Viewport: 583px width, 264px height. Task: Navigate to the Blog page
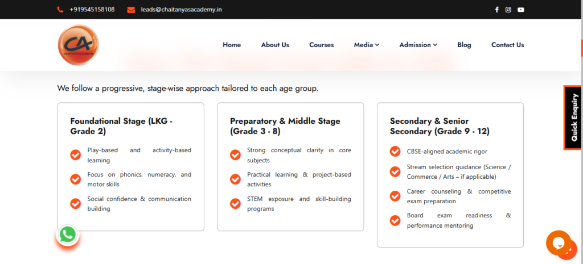(464, 45)
